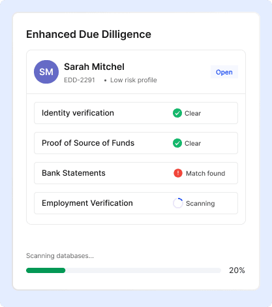Click green checkmark in Proof of Source row
This screenshot has height=307, width=272.
coord(177,143)
